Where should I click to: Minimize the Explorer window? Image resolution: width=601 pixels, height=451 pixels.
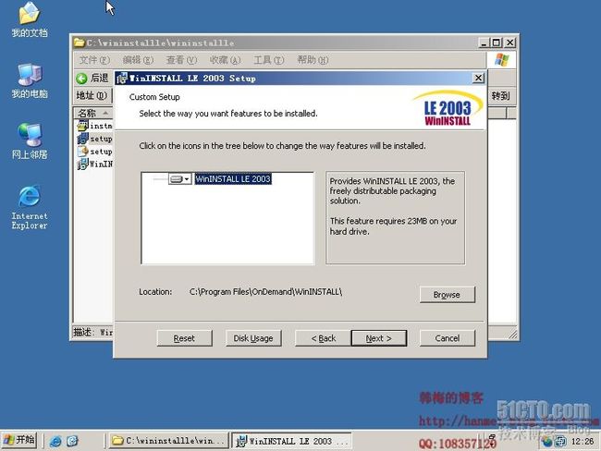(x=484, y=43)
